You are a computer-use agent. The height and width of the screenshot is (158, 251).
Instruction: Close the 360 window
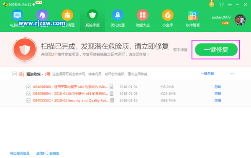click(x=246, y=5)
